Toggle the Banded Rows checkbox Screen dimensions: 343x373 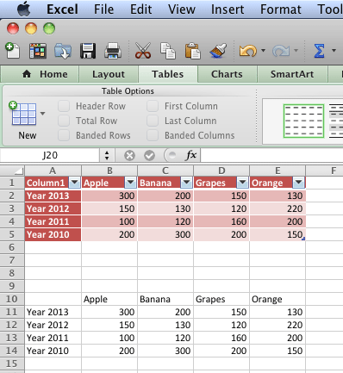tap(64, 135)
